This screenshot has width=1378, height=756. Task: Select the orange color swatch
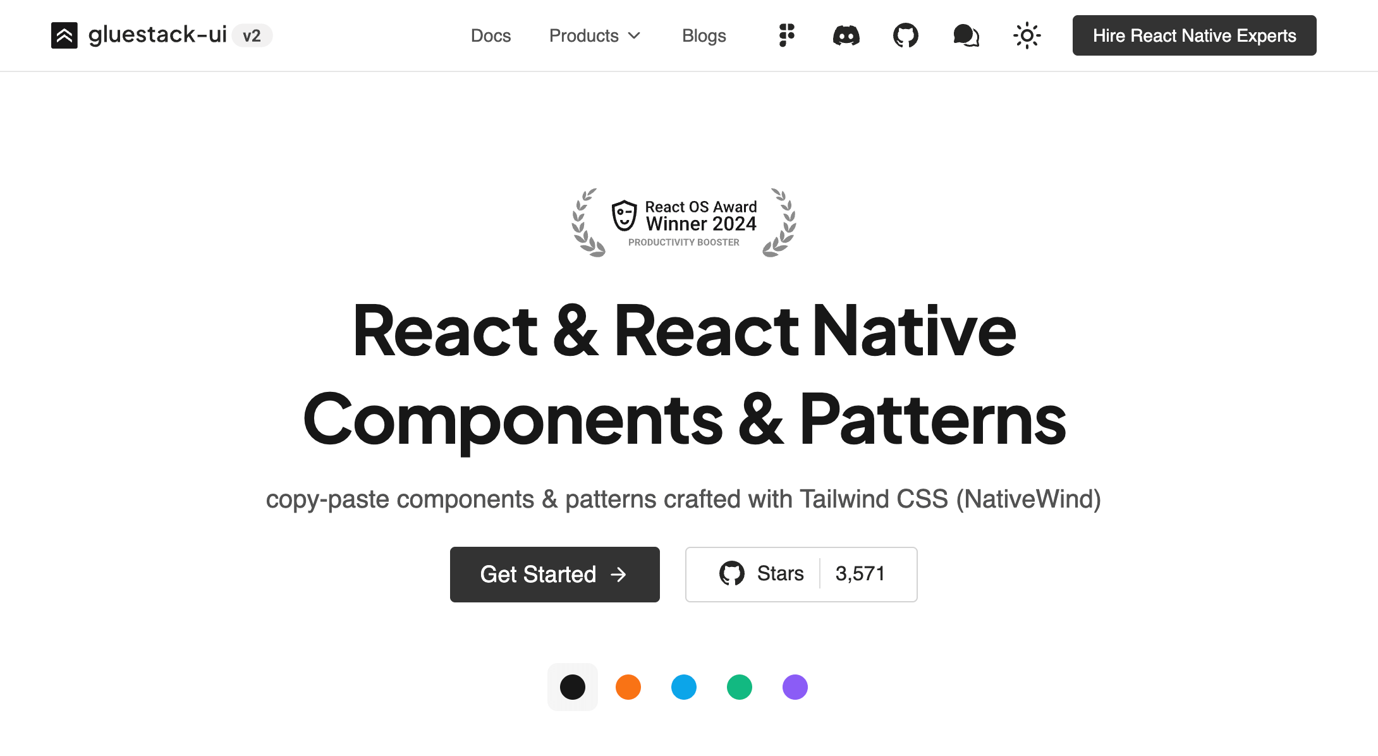coord(628,687)
